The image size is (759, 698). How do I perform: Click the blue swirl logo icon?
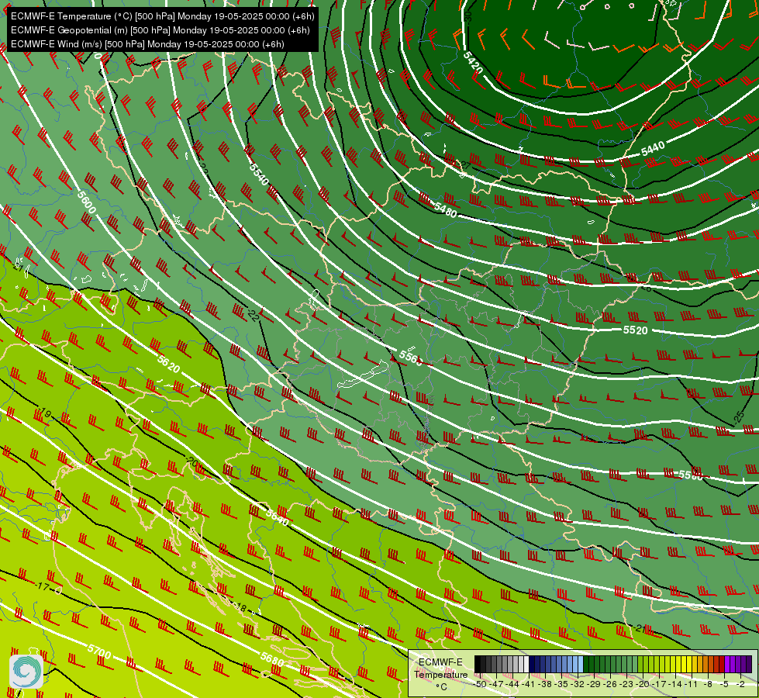pos(26,672)
